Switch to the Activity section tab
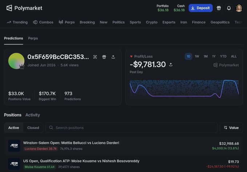Image resolution: width=247 pixels, height=172 pixels. 33,115
